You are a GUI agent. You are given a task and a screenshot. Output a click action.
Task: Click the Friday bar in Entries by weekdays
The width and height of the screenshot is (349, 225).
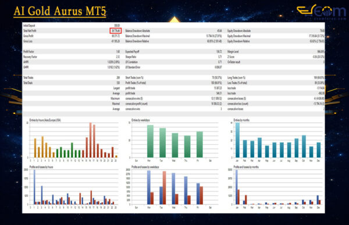click(200, 144)
